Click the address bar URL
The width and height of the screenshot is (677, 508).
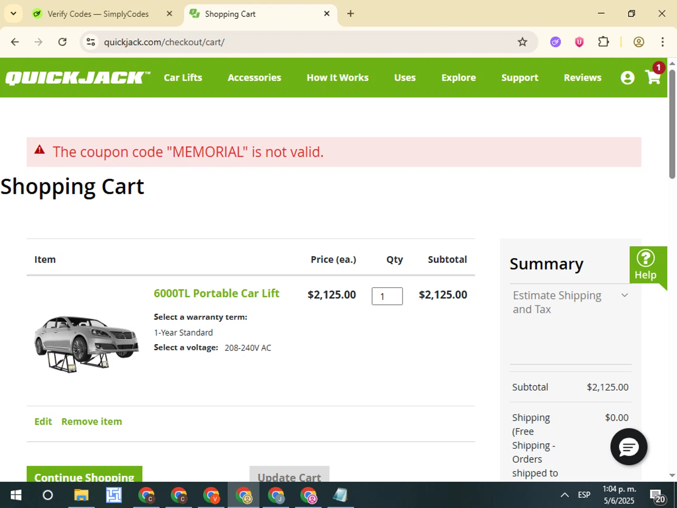click(164, 42)
